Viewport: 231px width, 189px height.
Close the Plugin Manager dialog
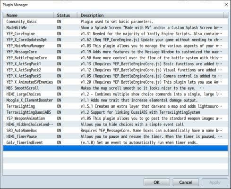point(226,5)
